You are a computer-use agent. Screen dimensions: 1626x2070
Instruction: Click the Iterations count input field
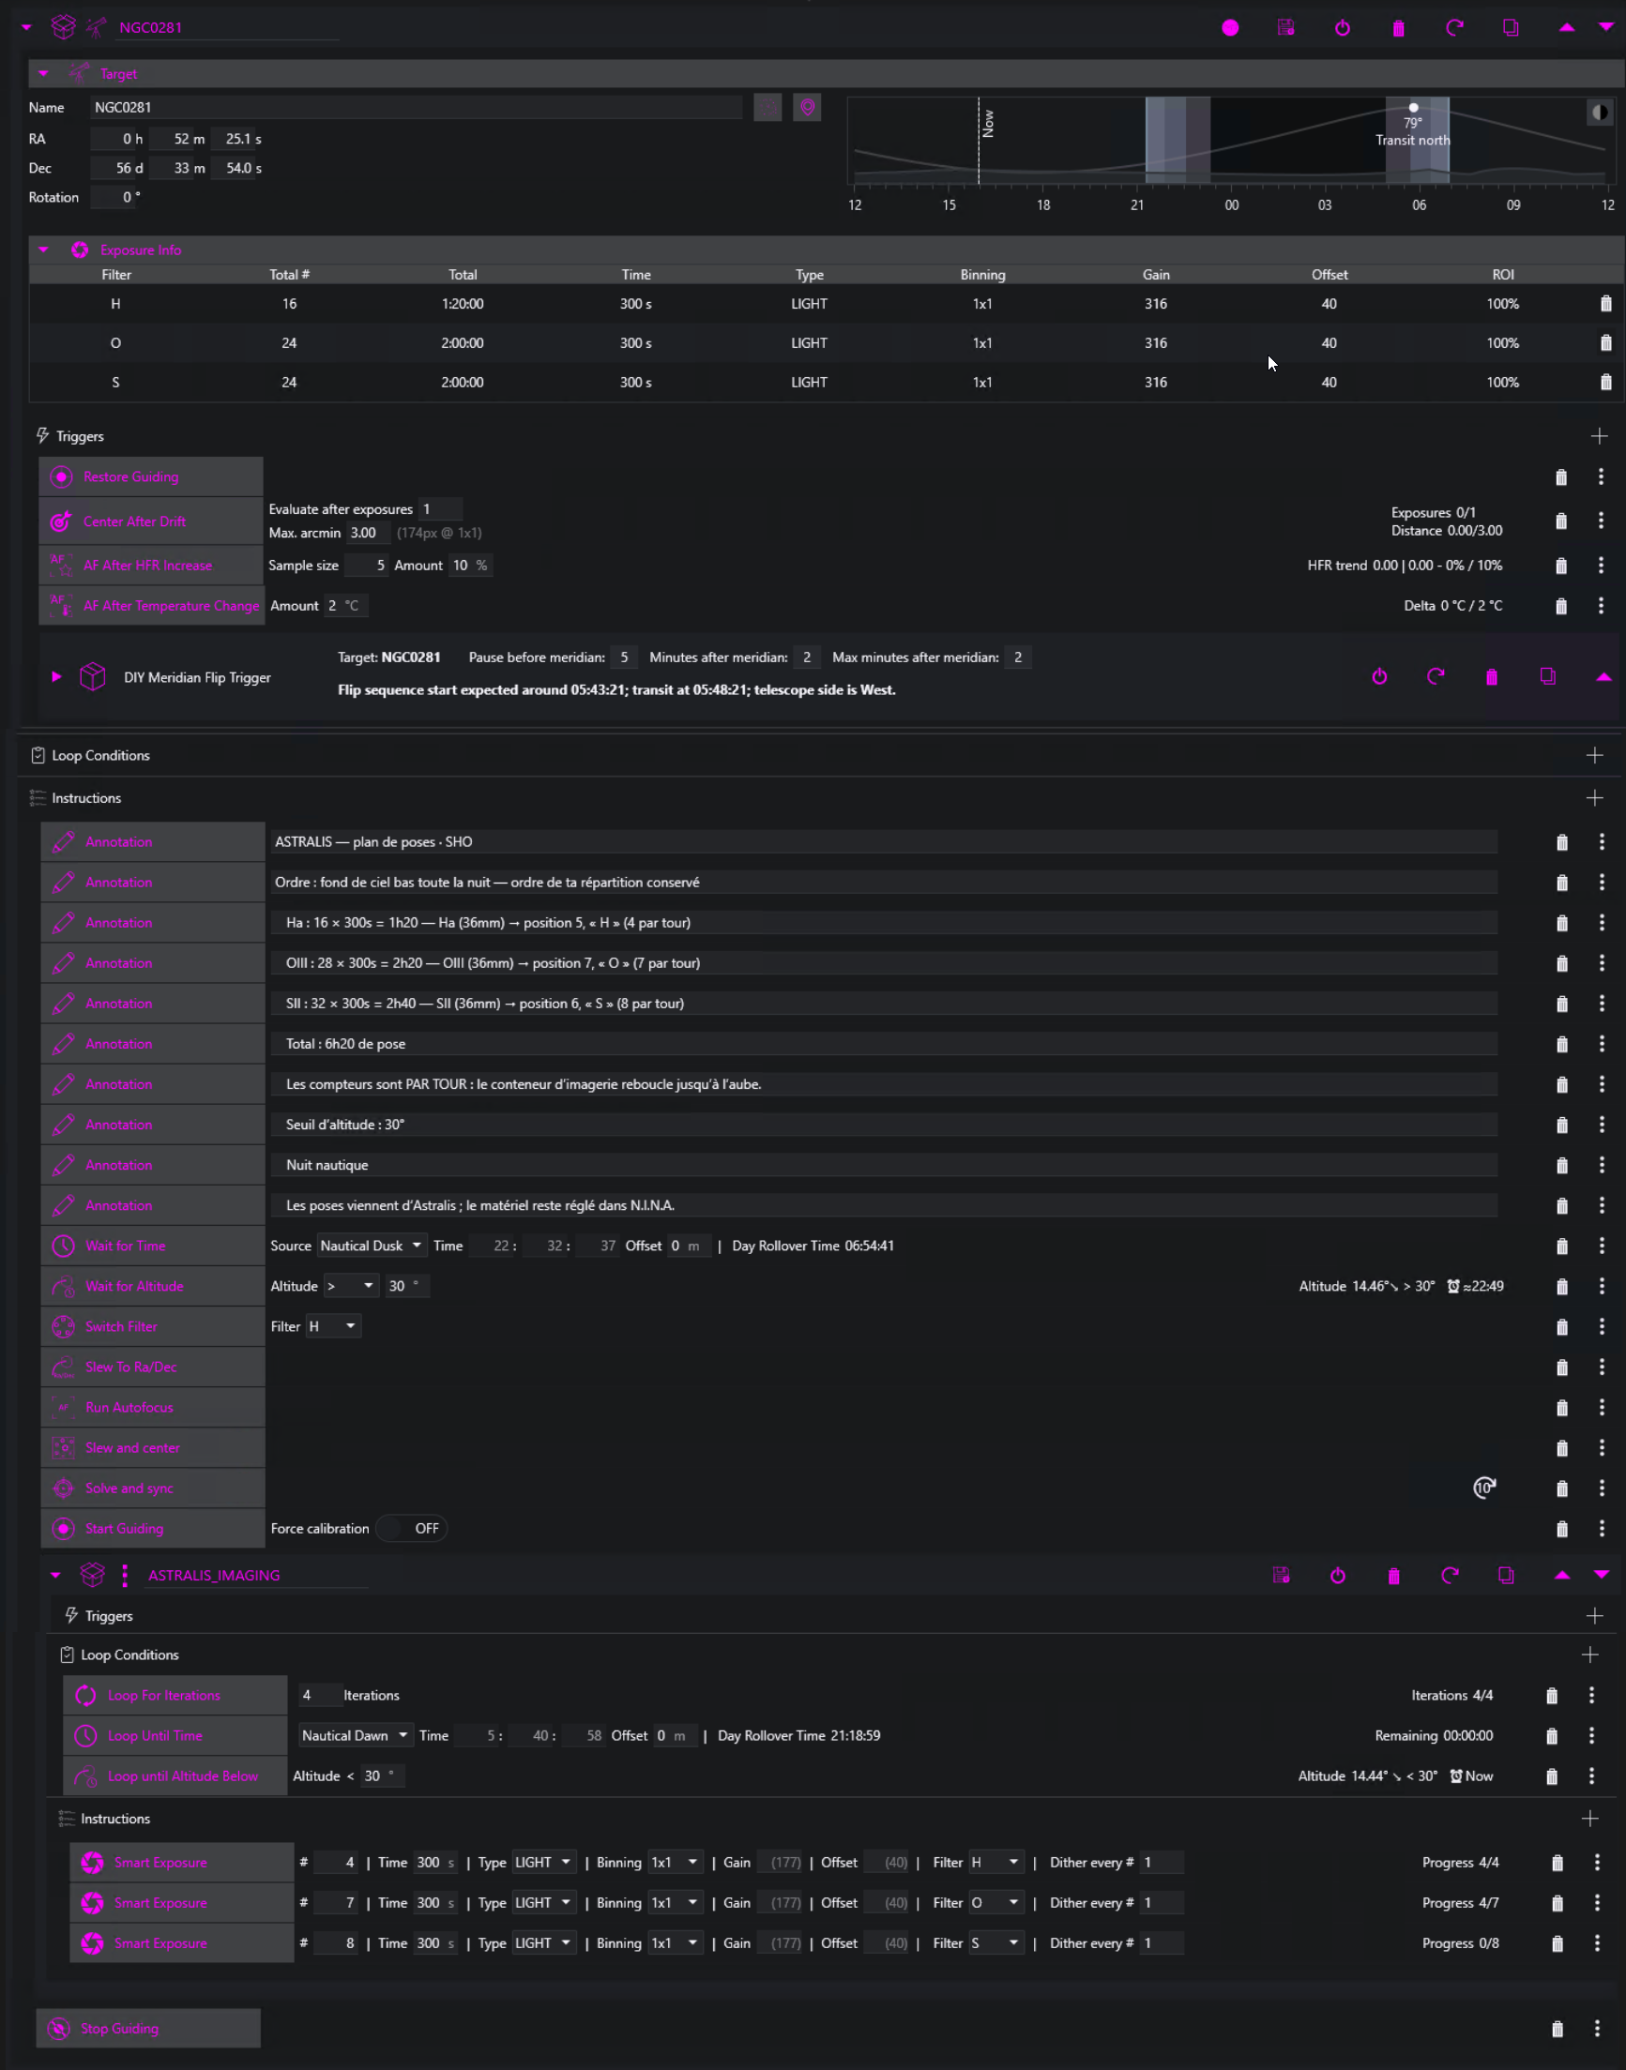click(x=319, y=1695)
